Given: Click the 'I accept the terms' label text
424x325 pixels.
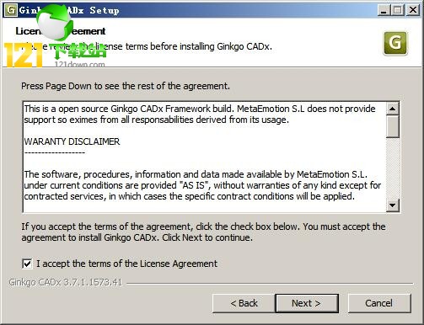Looking at the screenshot, I should 126,264.
